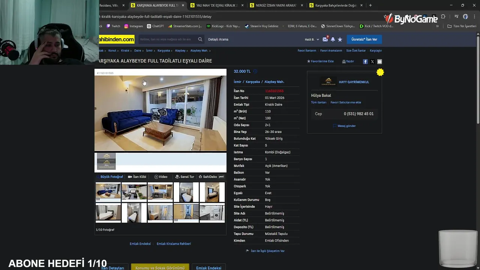Image resolution: width=480 pixels, height=270 pixels.
Task: Click Favori Aramalarım link
Action: click(331, 51)
